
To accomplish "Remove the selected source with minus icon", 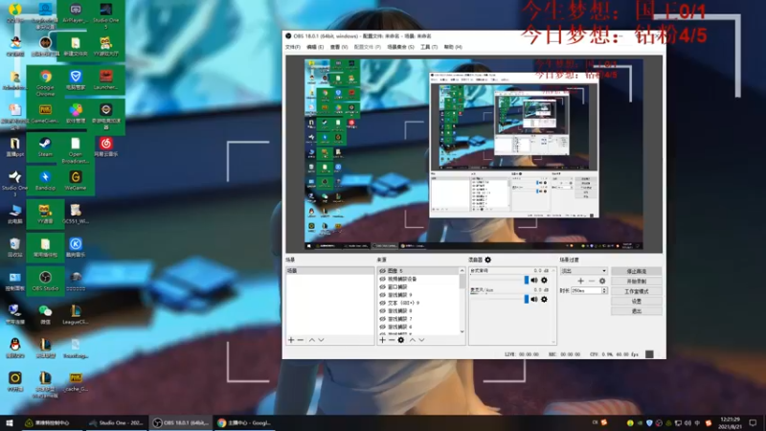I will point(392,340).
